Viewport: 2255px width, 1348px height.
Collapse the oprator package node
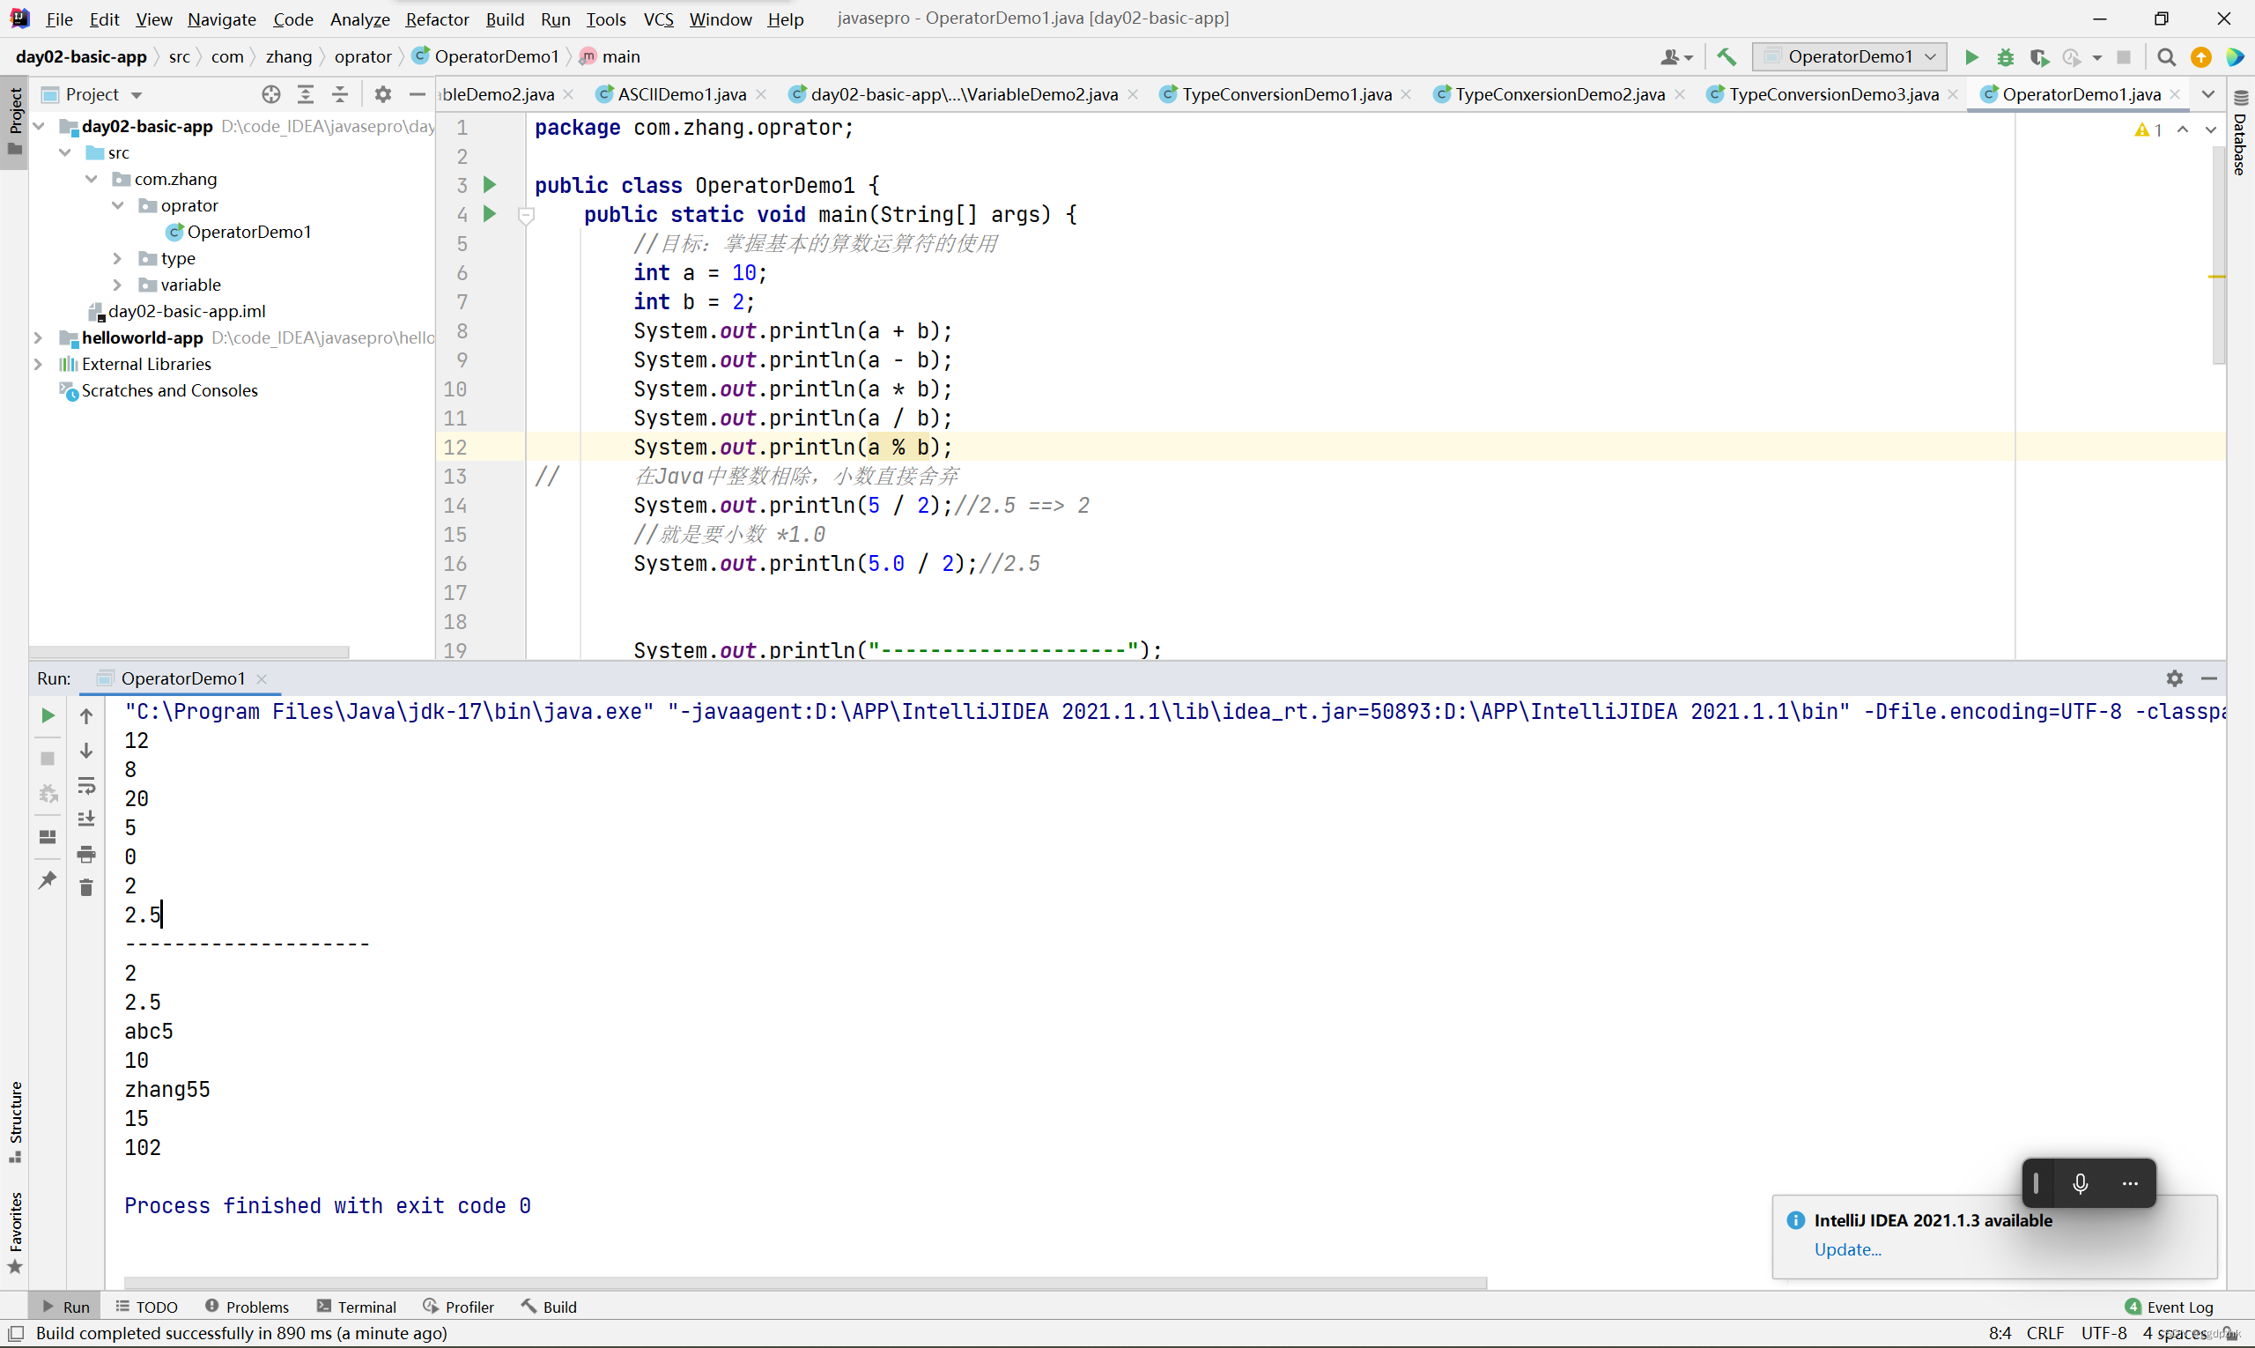click(118, 205)
